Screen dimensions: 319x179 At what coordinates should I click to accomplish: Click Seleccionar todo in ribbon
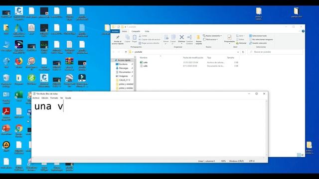258,36
